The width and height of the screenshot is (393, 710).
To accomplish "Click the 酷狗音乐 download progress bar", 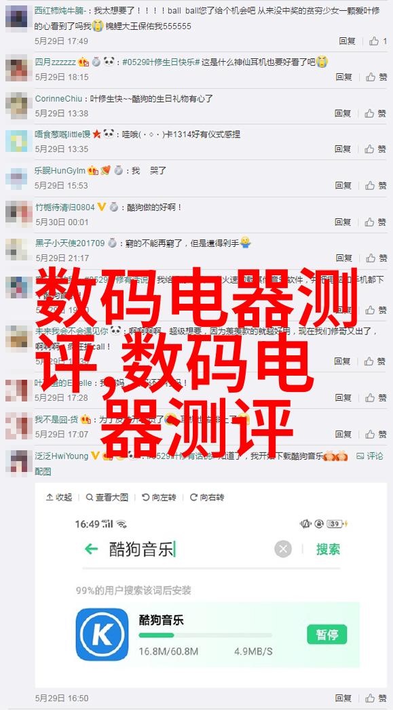I will (x=206, y=635).
